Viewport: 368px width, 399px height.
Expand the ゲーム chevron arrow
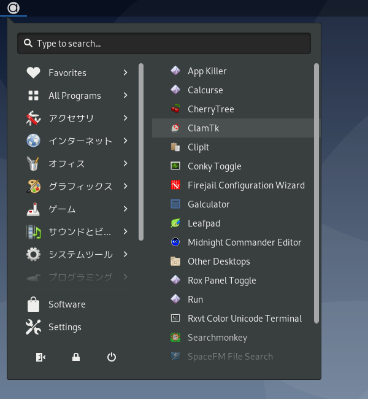[x=125, y=209]
